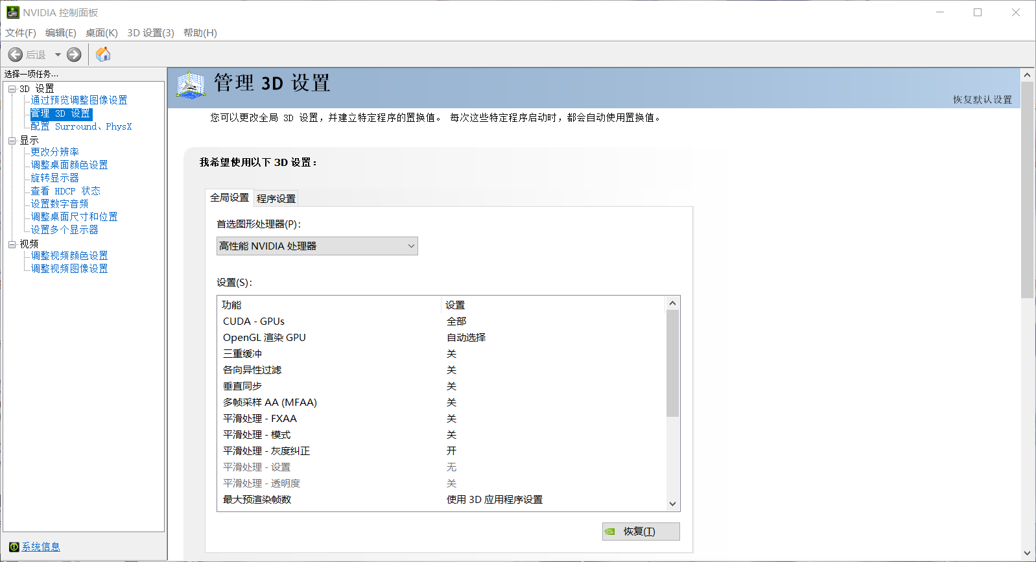1036x562 pixels.
Task: Click the home icon in toolbar
Action: [103, 54]
